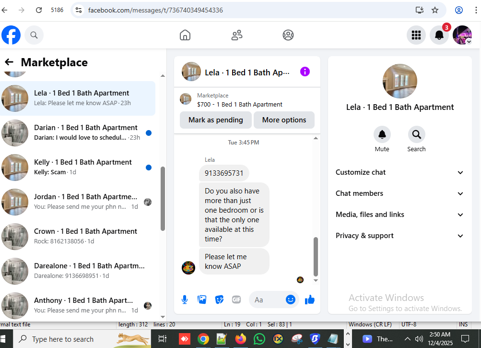Click the conversation header Lela · 1 Bed 1 Bath Ap…
The height and width of the screenshot is (348, 481).
[x=247, y=72]
